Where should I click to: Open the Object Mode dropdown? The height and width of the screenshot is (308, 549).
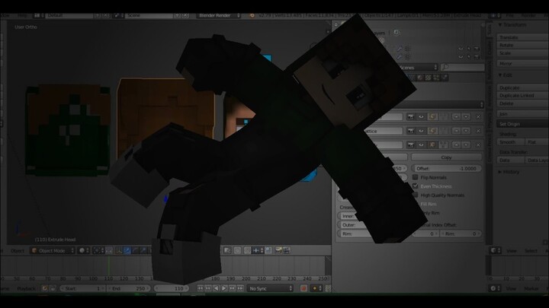click(53, 250)
